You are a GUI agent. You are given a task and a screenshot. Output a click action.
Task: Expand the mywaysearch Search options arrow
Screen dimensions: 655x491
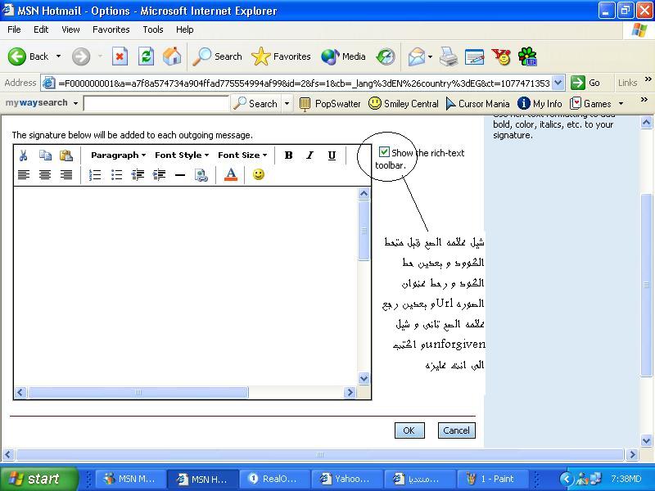point(287,103)
